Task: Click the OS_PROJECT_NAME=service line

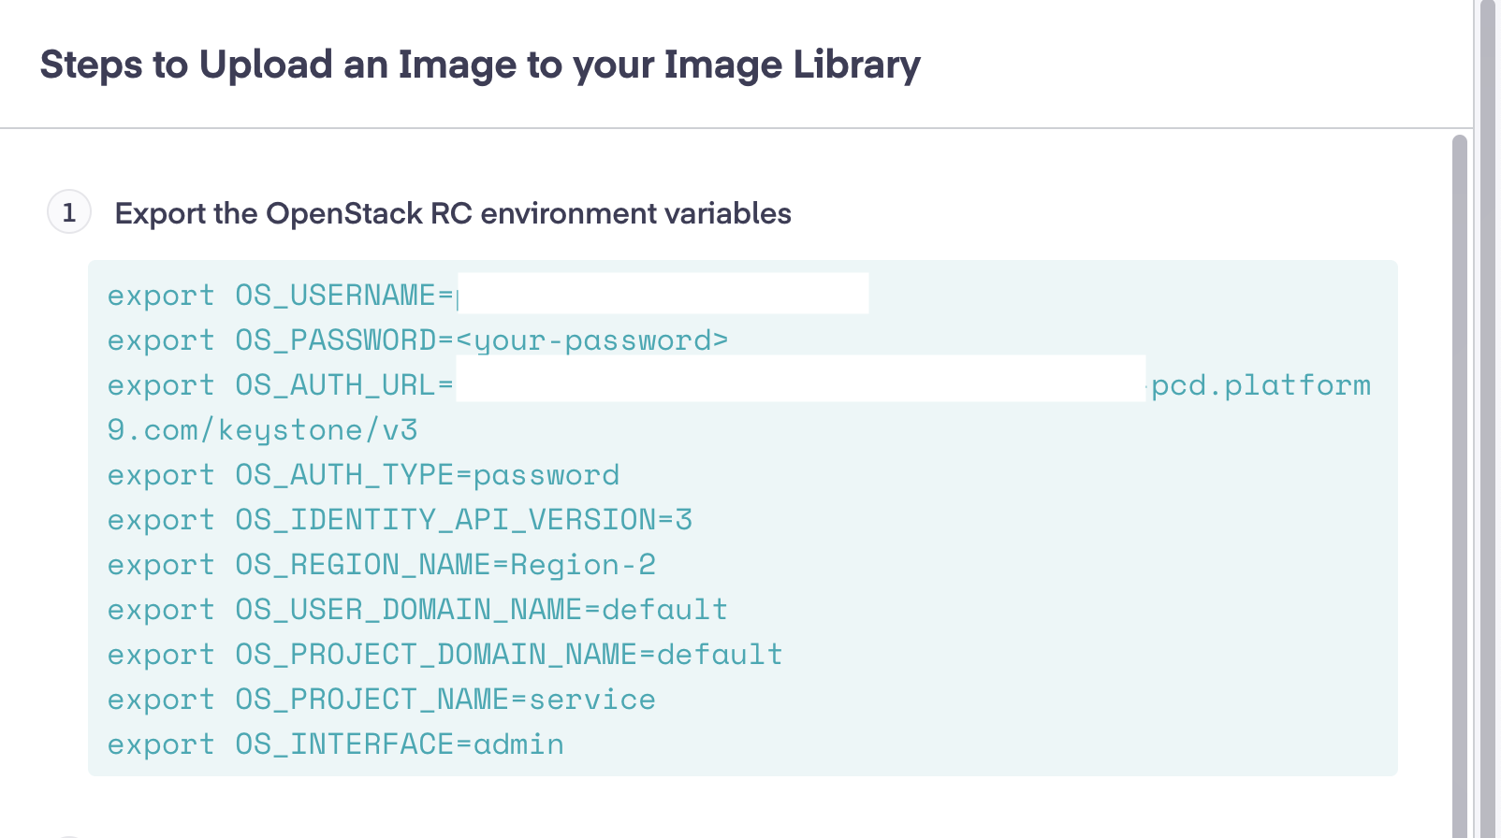Action: (x=381, y=700)
